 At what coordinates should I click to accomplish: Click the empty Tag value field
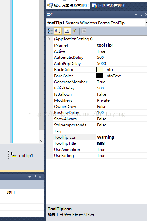click(122, 131)
